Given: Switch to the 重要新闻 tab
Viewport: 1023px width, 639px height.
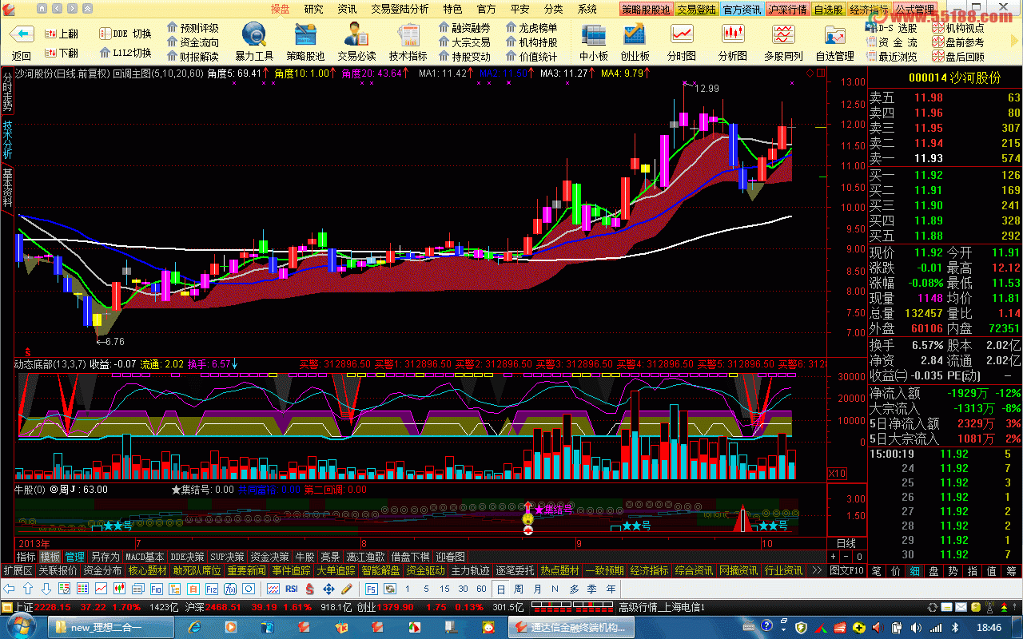Looking at the screenshot, I should [x=246, y=570].
